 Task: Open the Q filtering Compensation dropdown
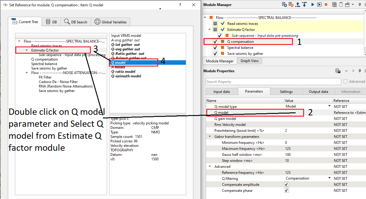coord(329,178)
